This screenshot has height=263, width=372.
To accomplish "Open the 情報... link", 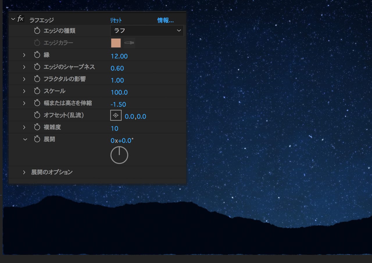I will pos(165,20).
